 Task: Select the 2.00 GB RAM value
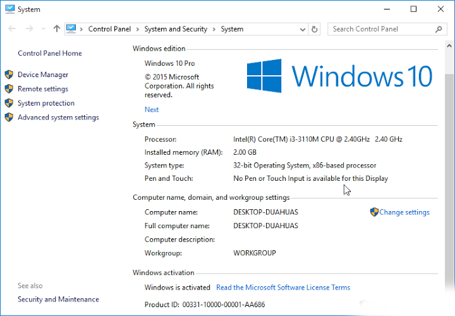click(245, 152)
